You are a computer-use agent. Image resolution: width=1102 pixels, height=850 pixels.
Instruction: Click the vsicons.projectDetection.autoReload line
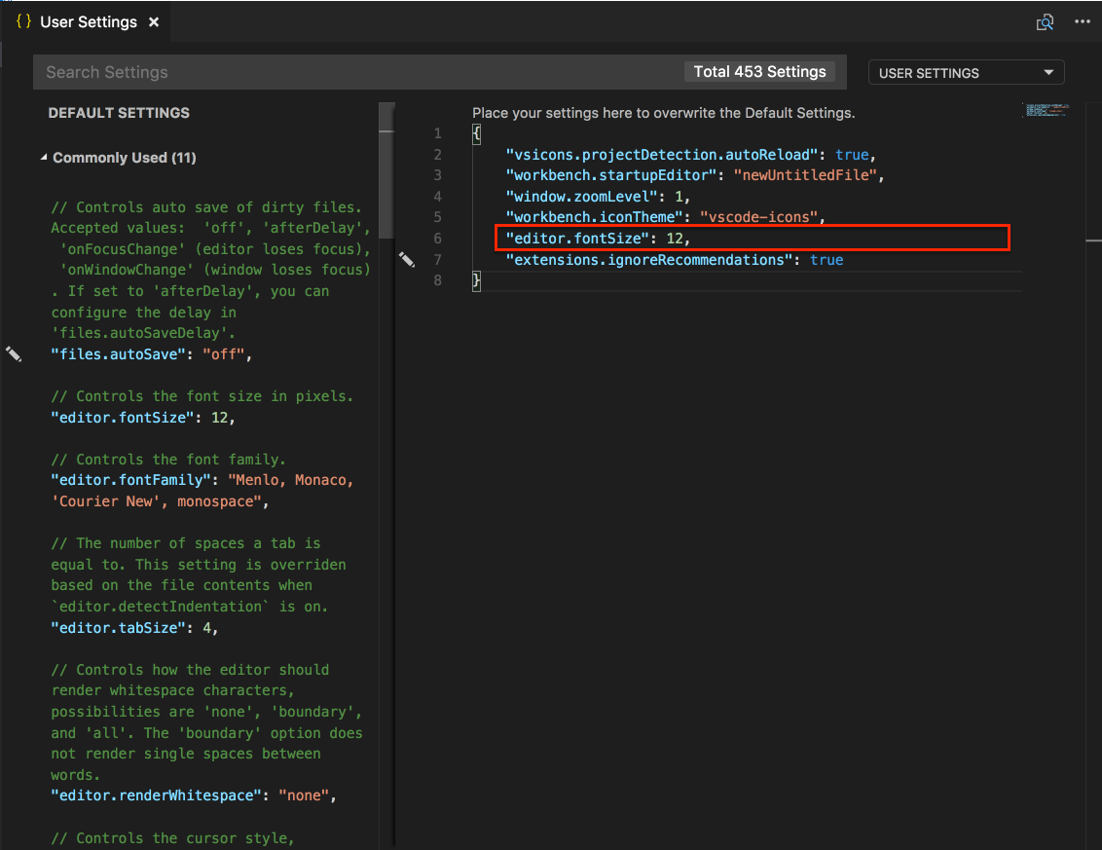click(x=690, y=155)
